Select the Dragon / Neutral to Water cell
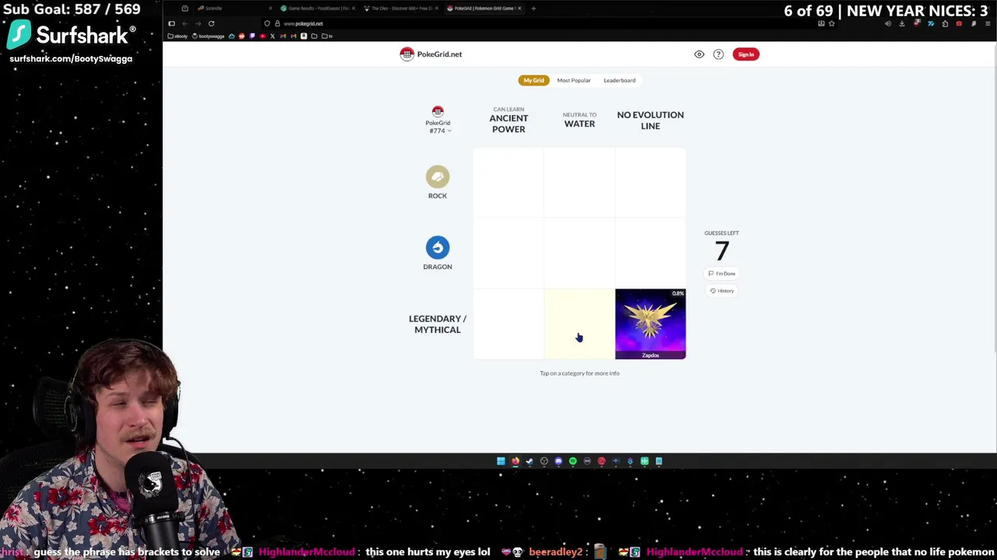The width and height of the screenshot is (997, 560). (580, 253)
